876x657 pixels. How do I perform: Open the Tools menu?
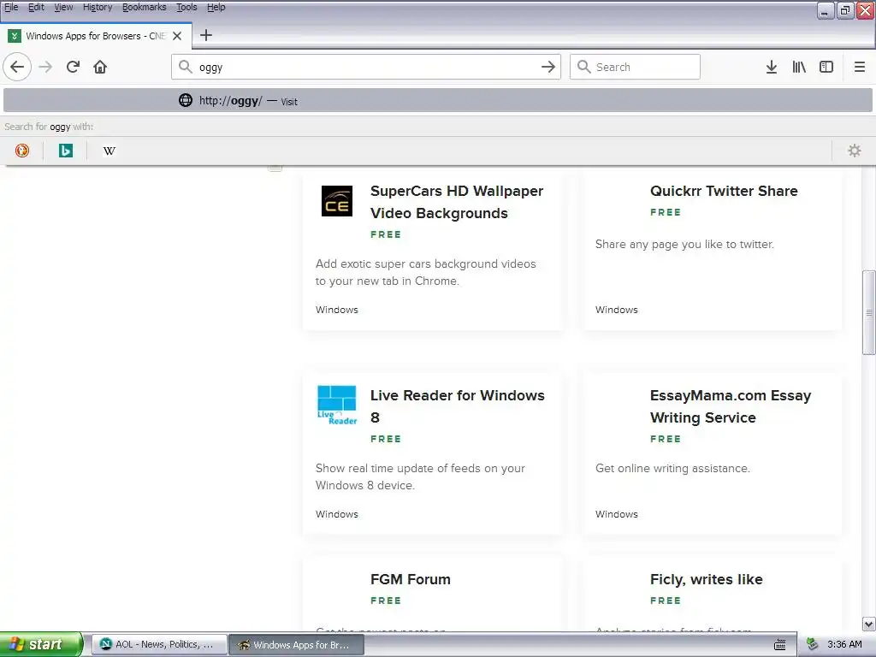coord(186,7)
